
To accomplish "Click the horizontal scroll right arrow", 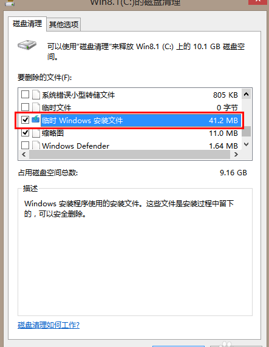I will pyautogui.click(x=236, y=154).
